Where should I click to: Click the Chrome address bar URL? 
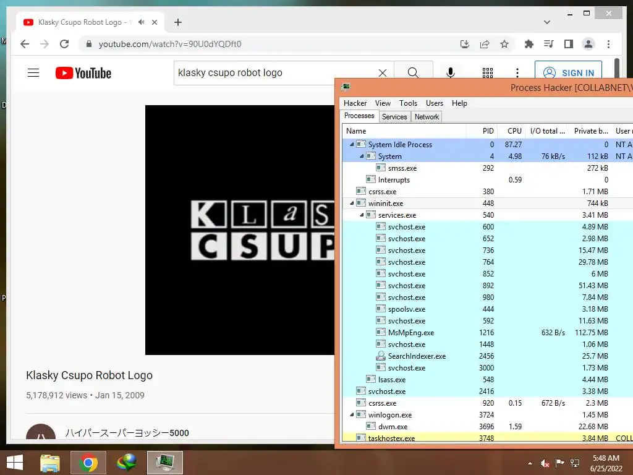click(x=170, y=44)
